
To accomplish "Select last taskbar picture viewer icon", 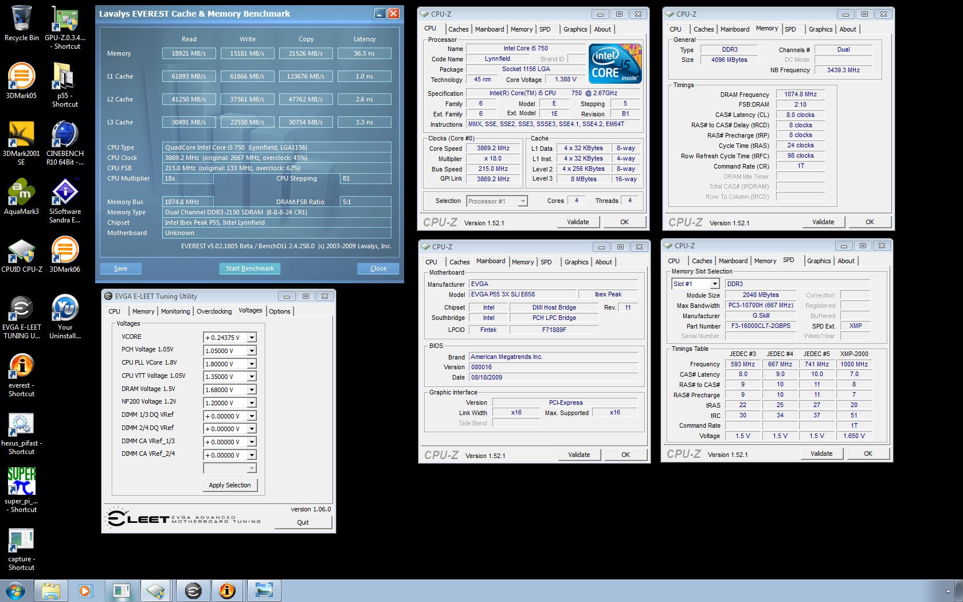I will (264, 591).
